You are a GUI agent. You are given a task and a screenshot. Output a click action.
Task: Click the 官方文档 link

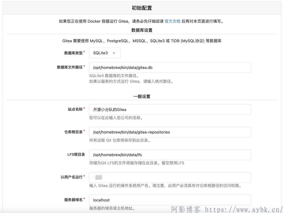click(172, 21)
